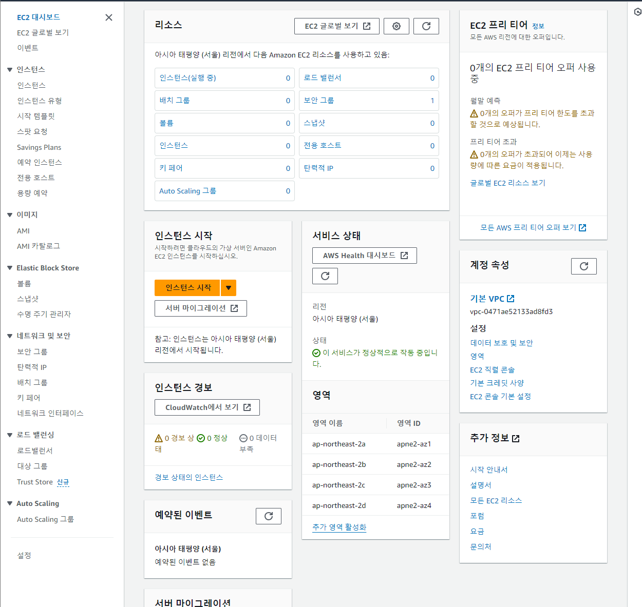Click 모든 AWS 프리 티어 오퍼 보기 link
The width and height of the screenshot is (642, 607).
(533, 228)
